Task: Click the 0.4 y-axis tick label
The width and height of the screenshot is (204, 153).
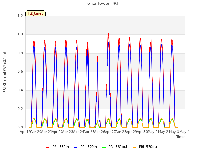Action: [x=20, y=90]
